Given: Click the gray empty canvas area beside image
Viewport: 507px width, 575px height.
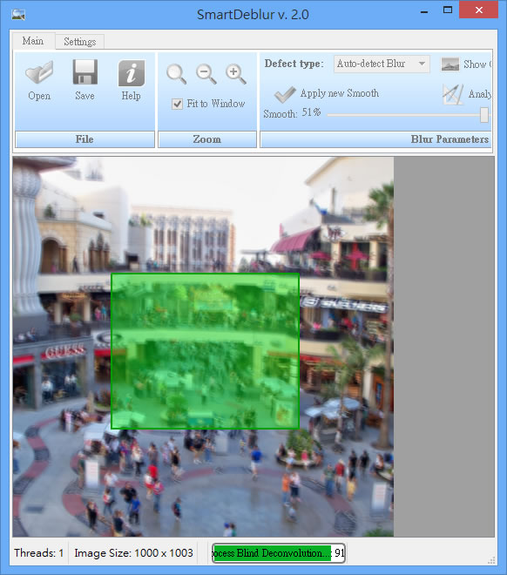Looking at the screenshot, I should pyautogui.click(x=444, y=347).
